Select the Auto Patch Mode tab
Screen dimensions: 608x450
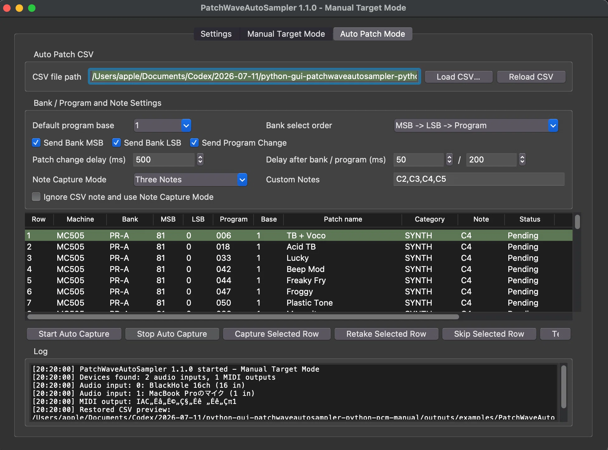[x=373, y=34]
